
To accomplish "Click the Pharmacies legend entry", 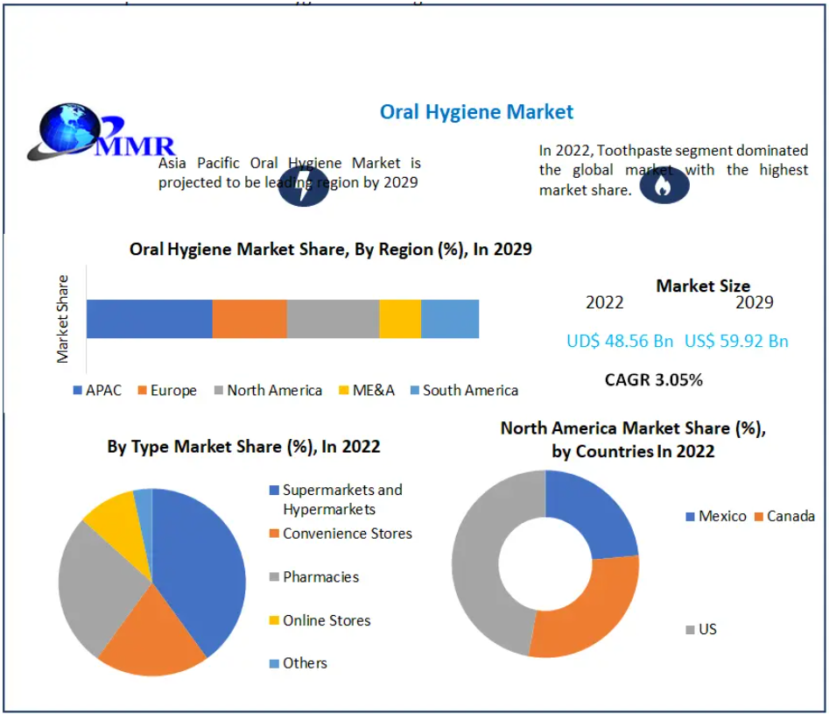I will [320, 577].
